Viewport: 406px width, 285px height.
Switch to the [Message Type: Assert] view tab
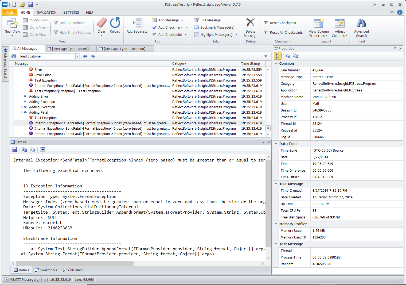(x=71, y=49)
